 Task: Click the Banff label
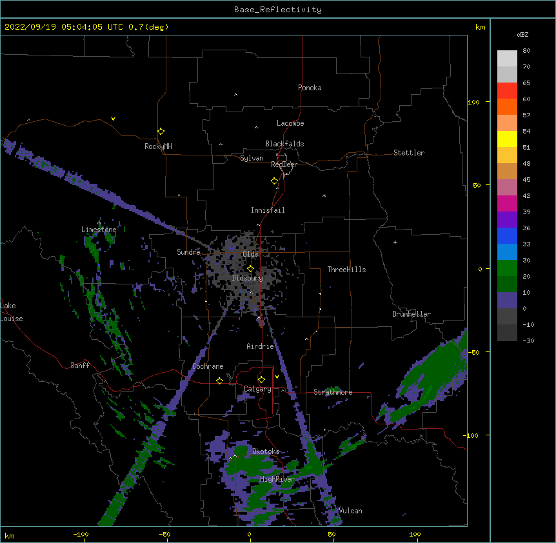80,366
